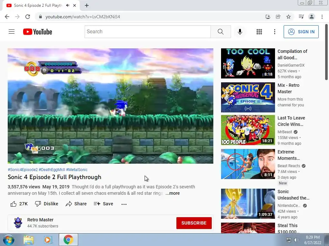
Task: Click the address bar URL
Action: [x=83, y=17]
